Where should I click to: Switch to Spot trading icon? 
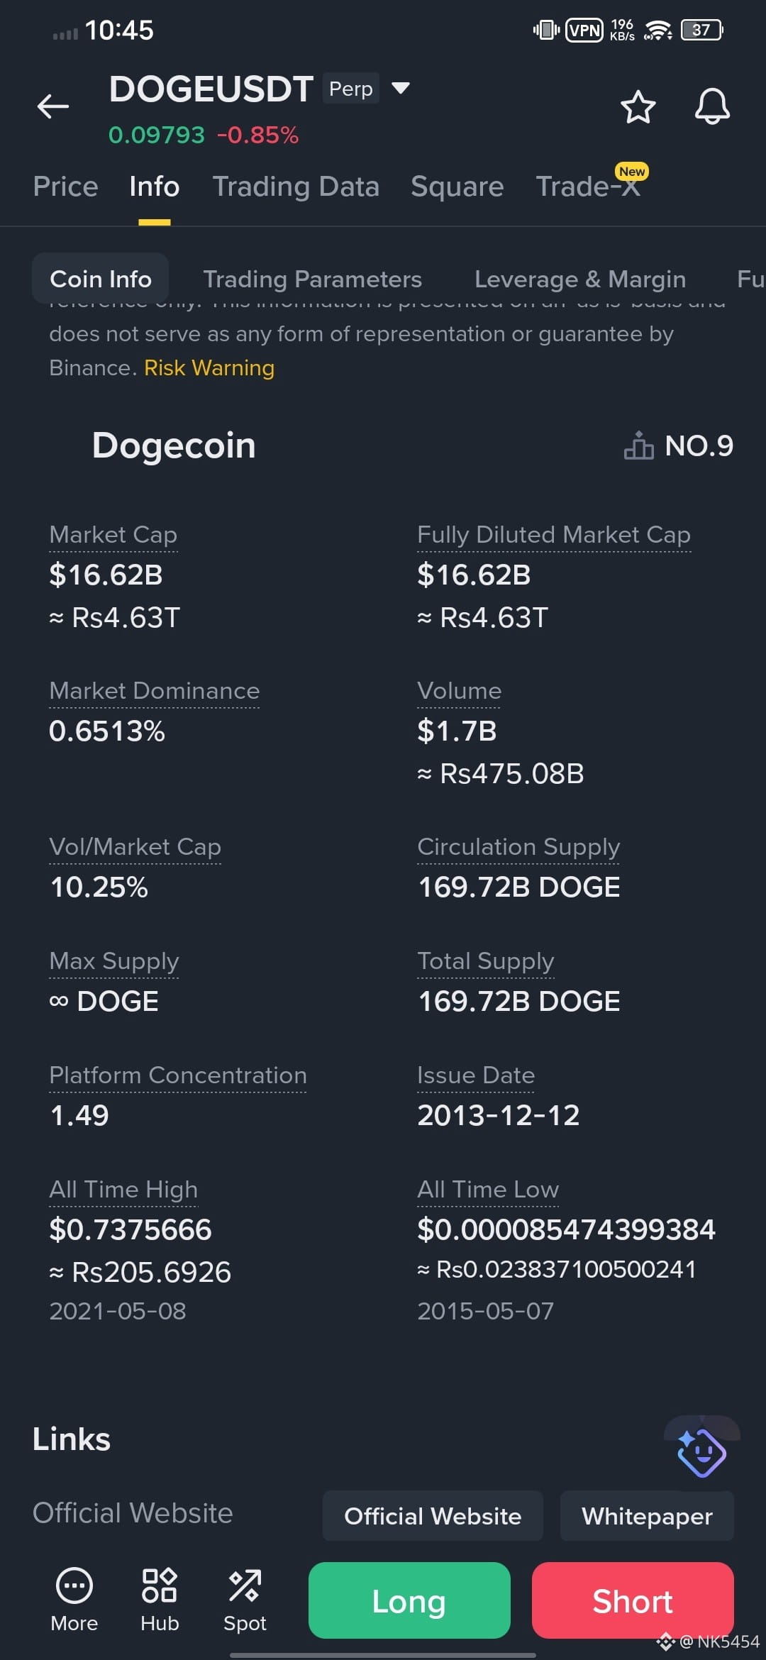pos(245,1585)
